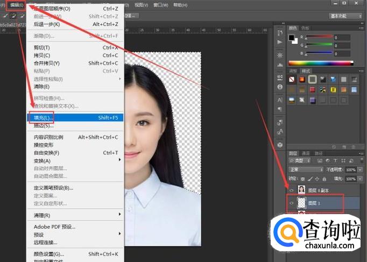The width and height of the screenshot is (367, 262).
Task: Click the 3D cube icon in side strip
Action: [x=280, y=145]
